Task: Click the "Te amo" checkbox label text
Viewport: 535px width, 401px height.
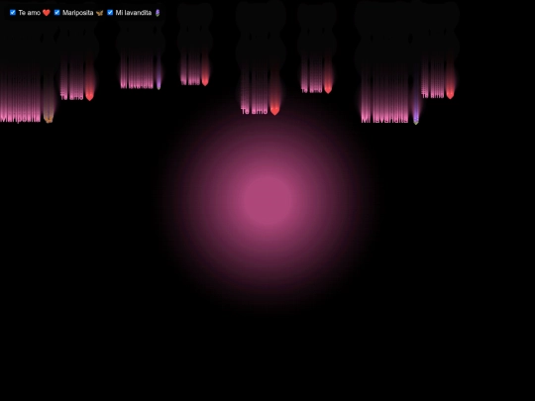Action: pos(30,13)
